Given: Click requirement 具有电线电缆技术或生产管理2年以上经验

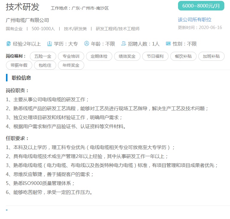Looking at the screenshot, I should point(87,156).
